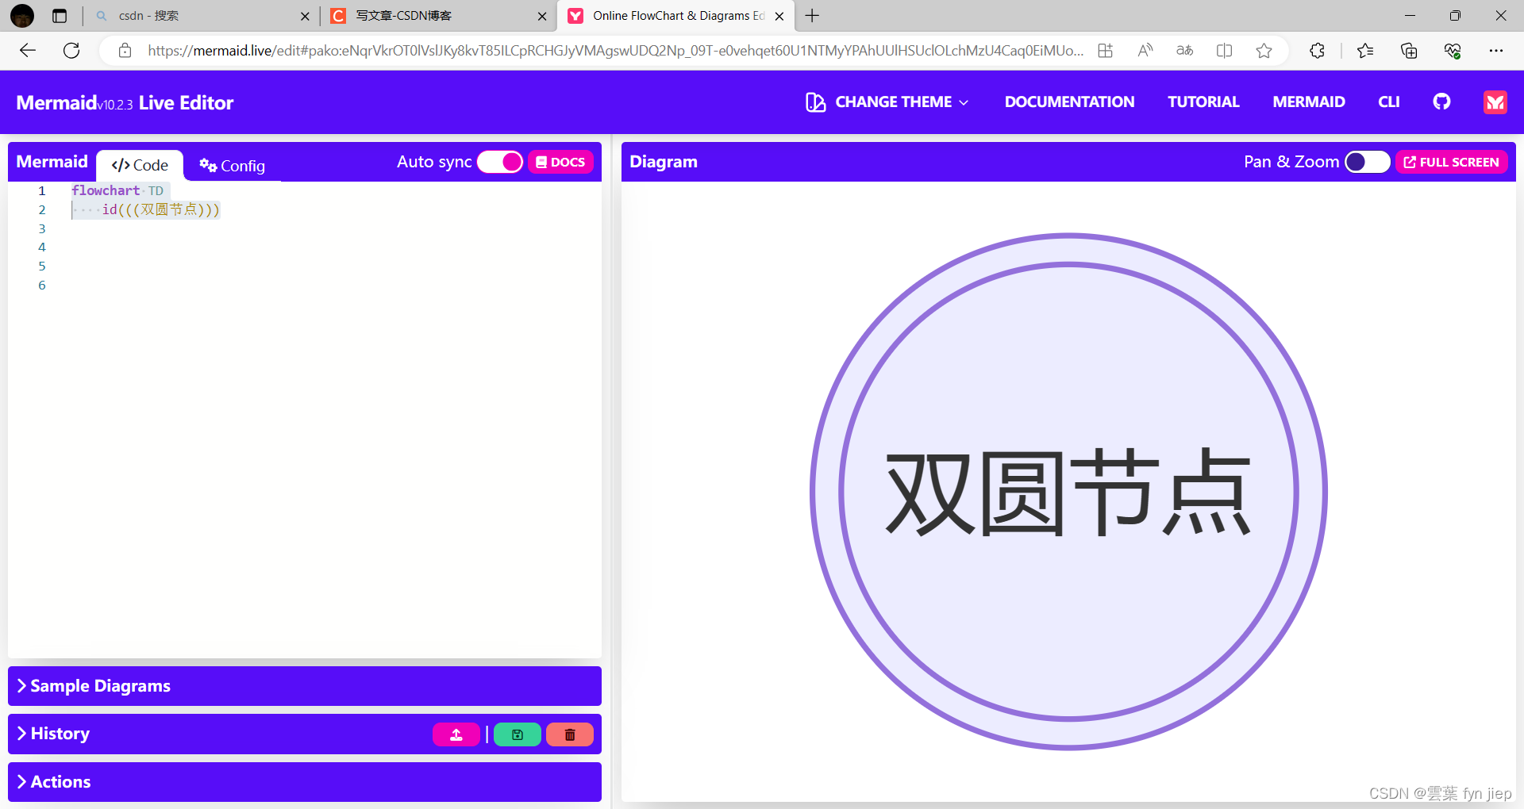The width and height of the screenshot is (1524, 809).
Task: Expand the Sample Diagrams section
Action: tap(305, 686)
